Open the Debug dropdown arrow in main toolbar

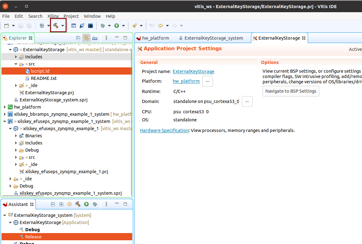(109, 26)
